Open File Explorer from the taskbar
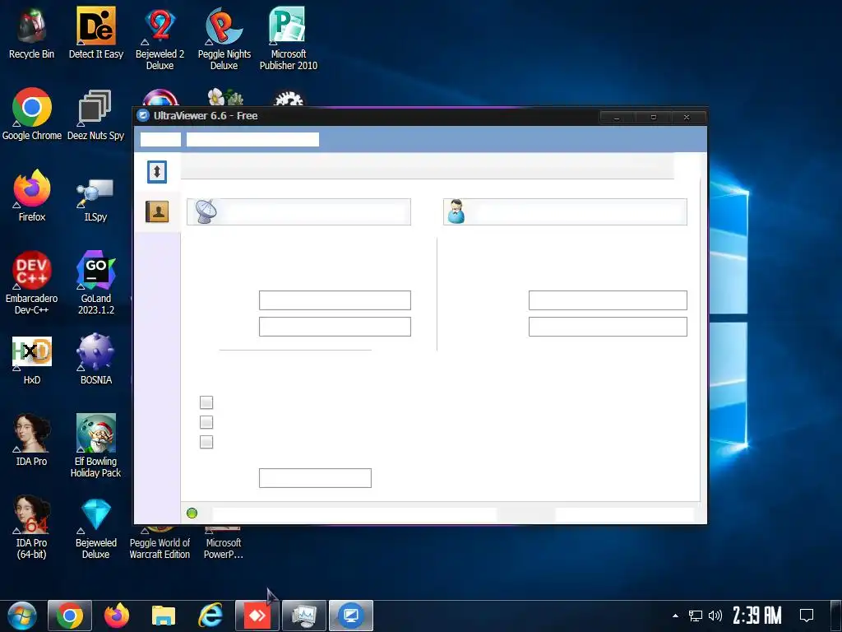The image size is (842, 632). 164,616
